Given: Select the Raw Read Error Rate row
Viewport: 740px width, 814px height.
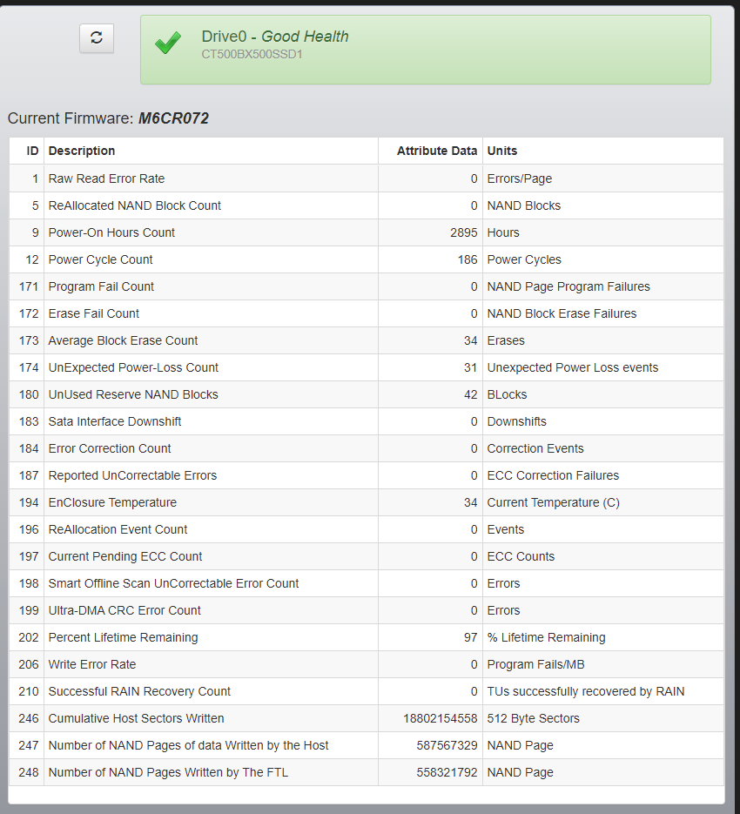Looking at the screenshot, I should [367, 178].
